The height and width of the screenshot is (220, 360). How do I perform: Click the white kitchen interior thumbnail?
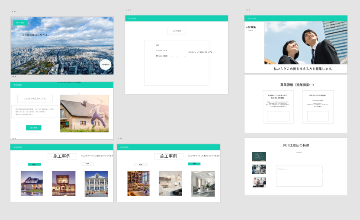tap(170, 184)
